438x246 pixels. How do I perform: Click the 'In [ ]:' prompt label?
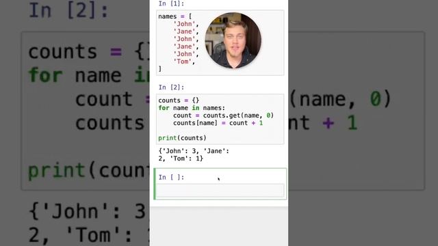click(x=171, y=177)
